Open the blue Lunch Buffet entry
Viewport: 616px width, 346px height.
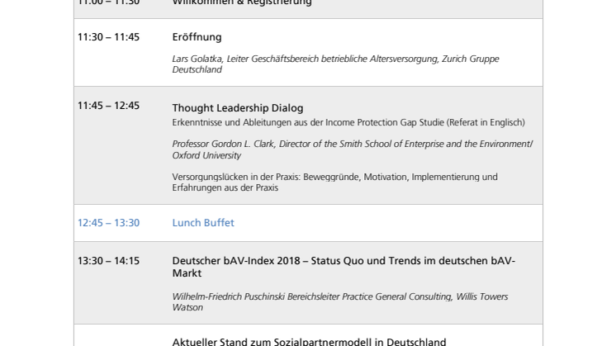pos(203,223)
